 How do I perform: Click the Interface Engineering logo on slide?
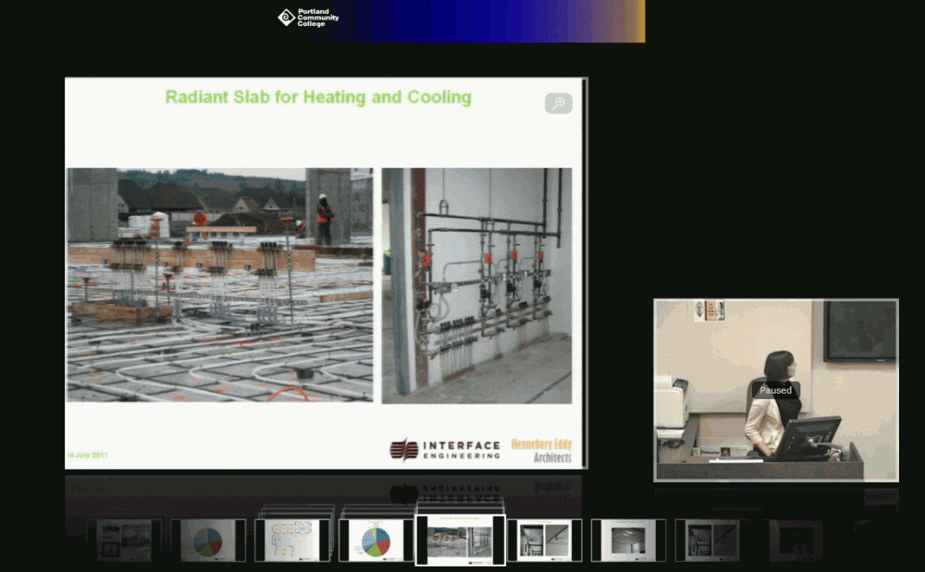click(x=445, y=449)
